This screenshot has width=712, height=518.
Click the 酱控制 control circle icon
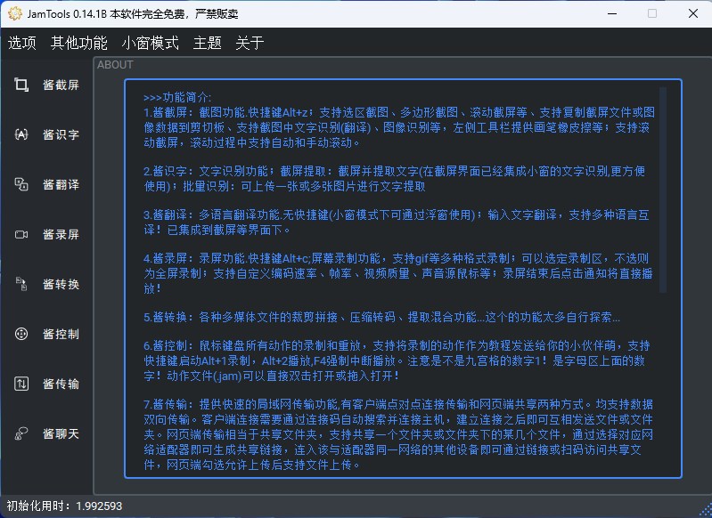21,334
